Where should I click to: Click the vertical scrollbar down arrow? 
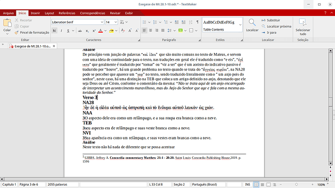point(331,163)
